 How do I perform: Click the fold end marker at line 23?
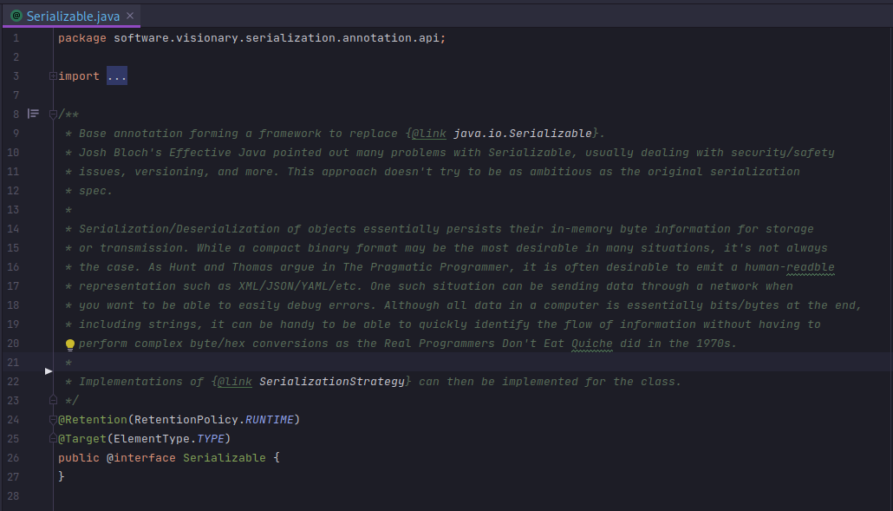pos(53,401)
